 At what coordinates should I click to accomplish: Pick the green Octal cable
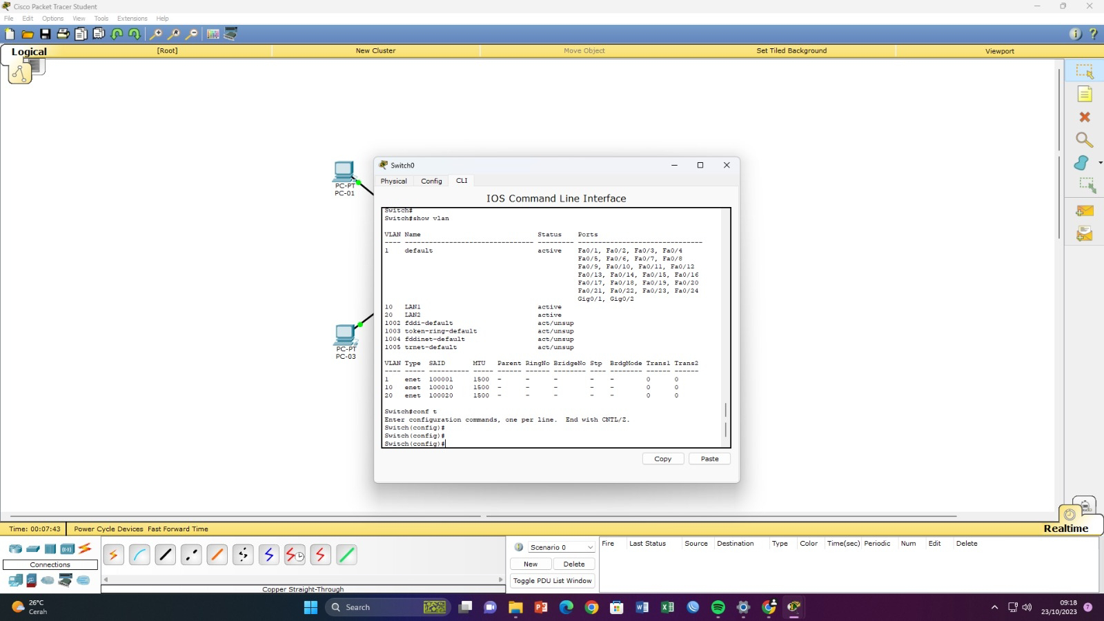(x=346, y=555)
